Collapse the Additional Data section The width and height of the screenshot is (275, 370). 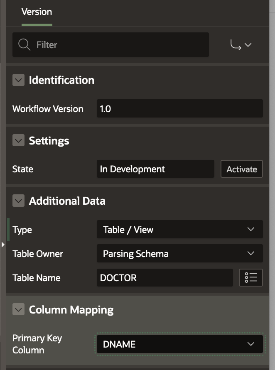coord(19,201)
